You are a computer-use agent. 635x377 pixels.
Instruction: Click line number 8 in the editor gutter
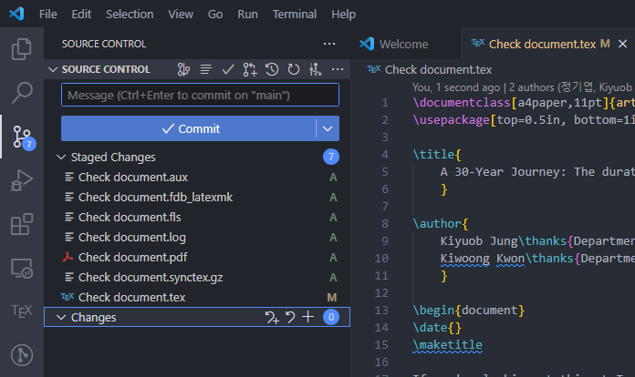pyautogui.click(x=385, y=223)
